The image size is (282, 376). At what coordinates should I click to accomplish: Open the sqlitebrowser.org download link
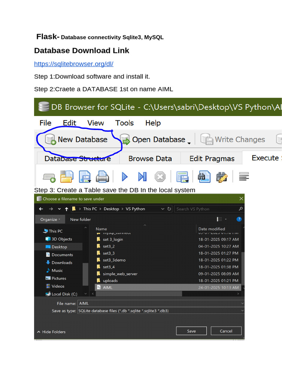pyautogui.click(x=73, y=64)
